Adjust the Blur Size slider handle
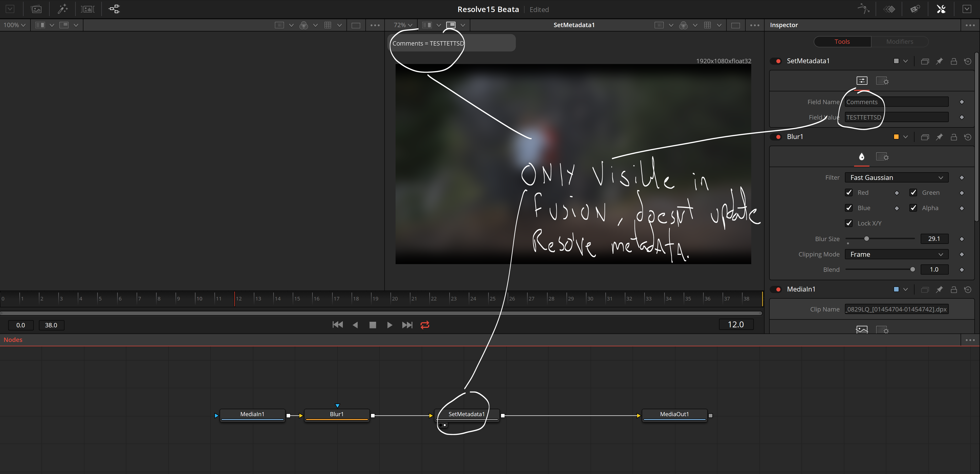Image resolution: width=980 pixels, height=474 pixels. click(x=866, y=239)
